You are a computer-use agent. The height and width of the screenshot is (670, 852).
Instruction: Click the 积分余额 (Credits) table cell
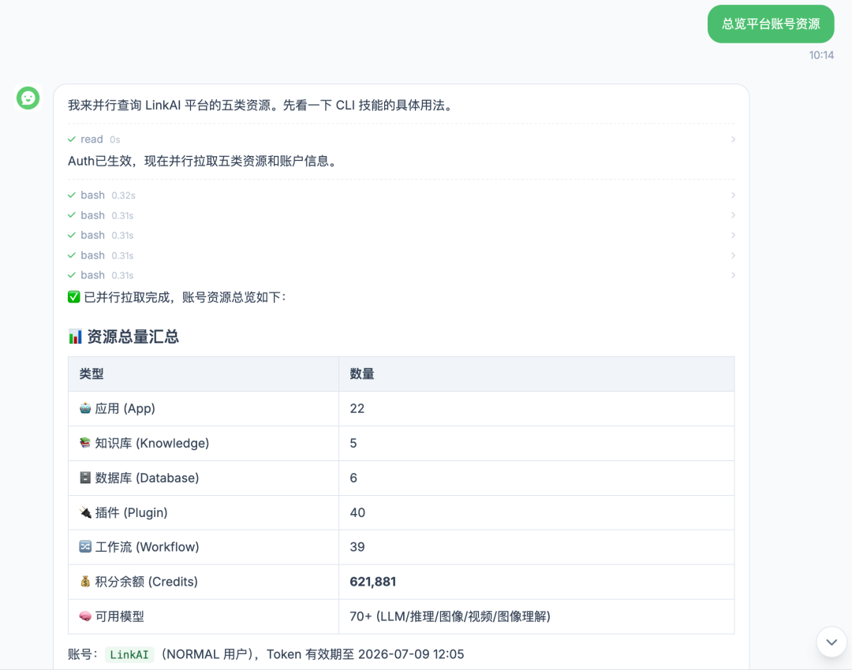coord(204,582)
